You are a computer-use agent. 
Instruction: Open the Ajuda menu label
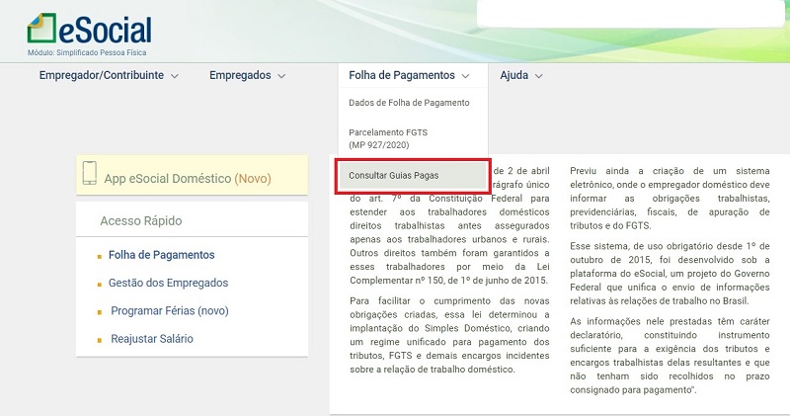coord(513,75)
